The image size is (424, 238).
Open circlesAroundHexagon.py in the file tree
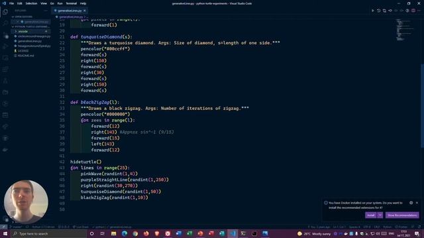point(34,36)
